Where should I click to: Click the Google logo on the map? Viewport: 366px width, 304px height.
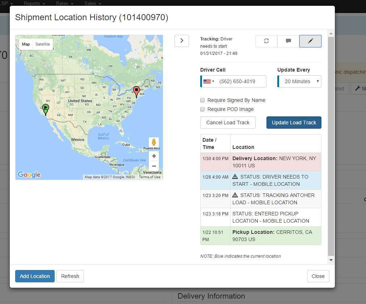click(29, 175)
